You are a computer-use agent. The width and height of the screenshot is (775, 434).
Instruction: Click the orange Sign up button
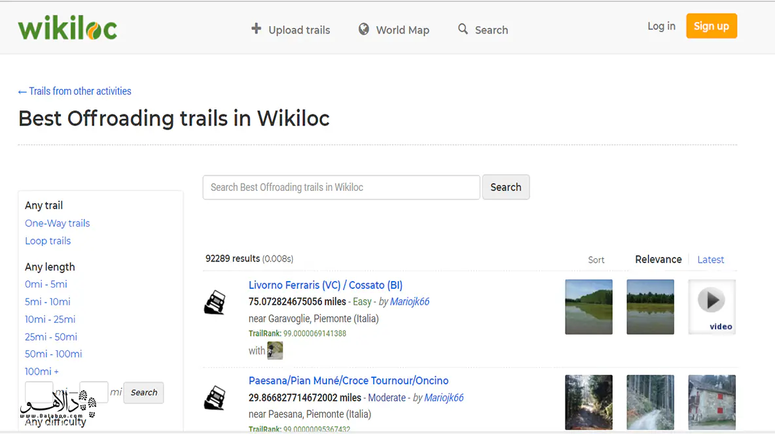pyautogui.click(x=712, y=25)
